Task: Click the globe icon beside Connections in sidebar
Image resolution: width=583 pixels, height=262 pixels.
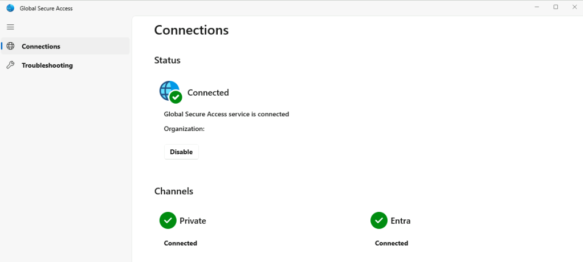Action: click(x=10, y=46)
